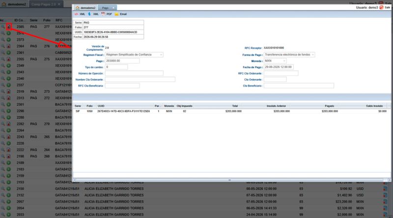The height and width of the screenshot is (218, 393).
Task: Click the green add icon for row 2189
Action: click(x=9, y=163)
